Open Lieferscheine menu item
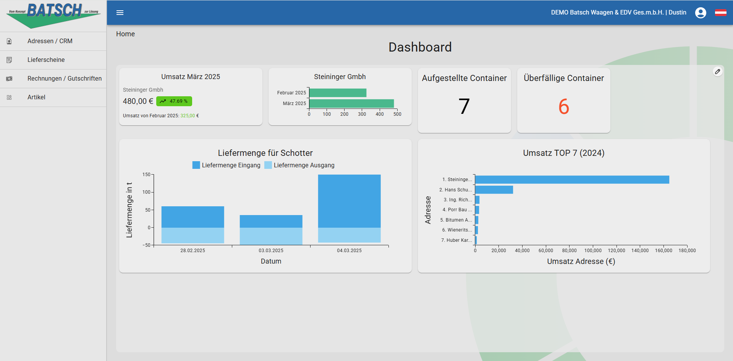Viewport: 733px width, 361px height. tap(53, 60)
